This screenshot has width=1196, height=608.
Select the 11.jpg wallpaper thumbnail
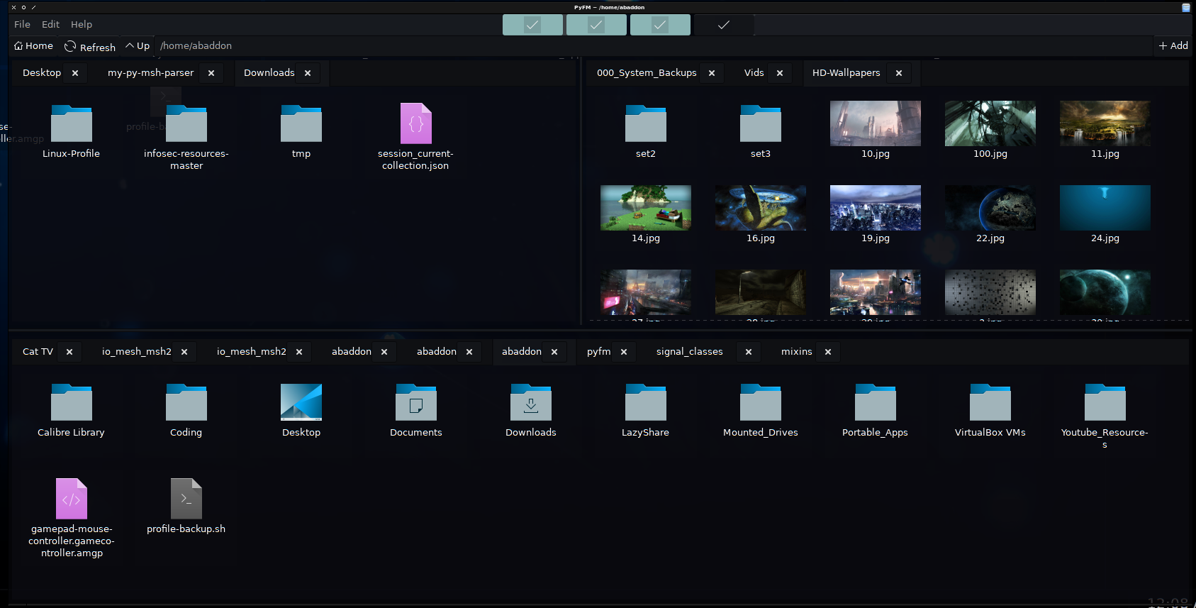1105,123
